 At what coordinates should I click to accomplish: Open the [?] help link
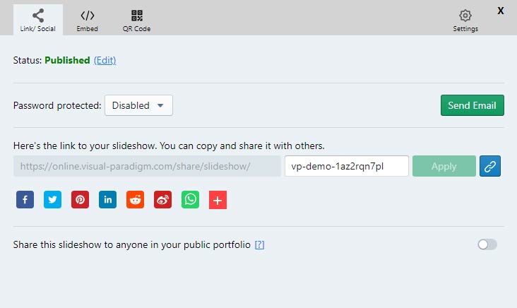pyautogui.click(x=259, y=245)
